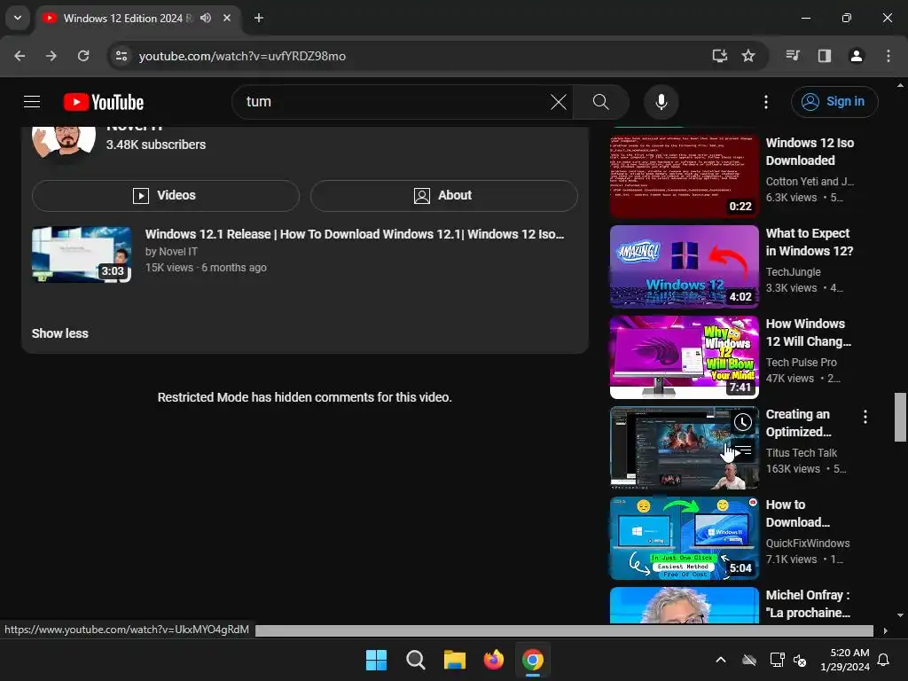The image size is (908, 681).
Task: Open Michel Onfray video title
Action: 808,604
